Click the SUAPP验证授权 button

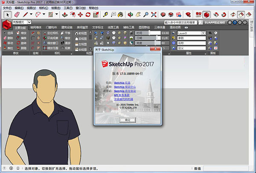215,22
